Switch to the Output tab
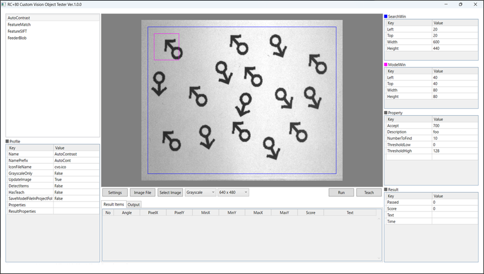This screenshot has width=484, height=274. pyautogui.click(x=133, y=205)
